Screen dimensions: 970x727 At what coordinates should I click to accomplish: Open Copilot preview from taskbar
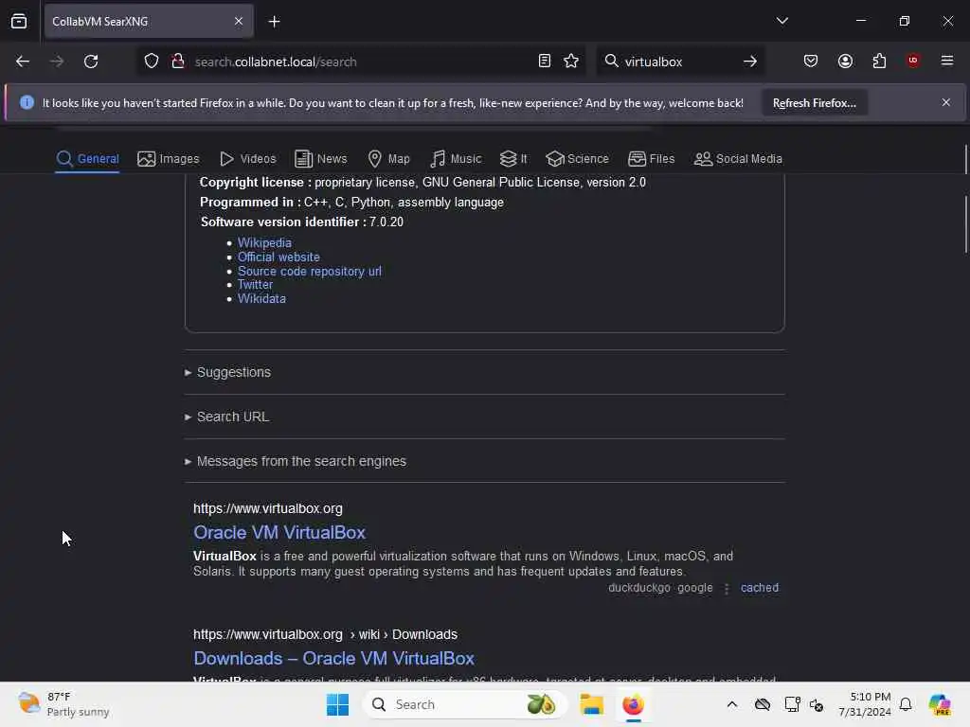pos(940,704)
